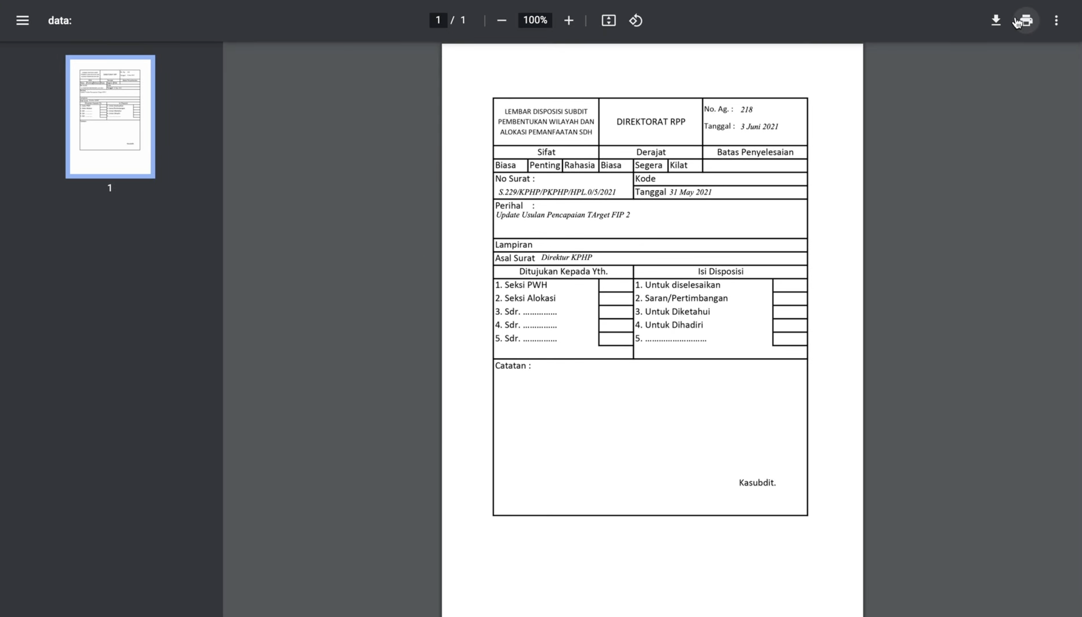Tick the box beside Saran/Pertimbangan
This screenshot has width=1082, height=617.
789,298
